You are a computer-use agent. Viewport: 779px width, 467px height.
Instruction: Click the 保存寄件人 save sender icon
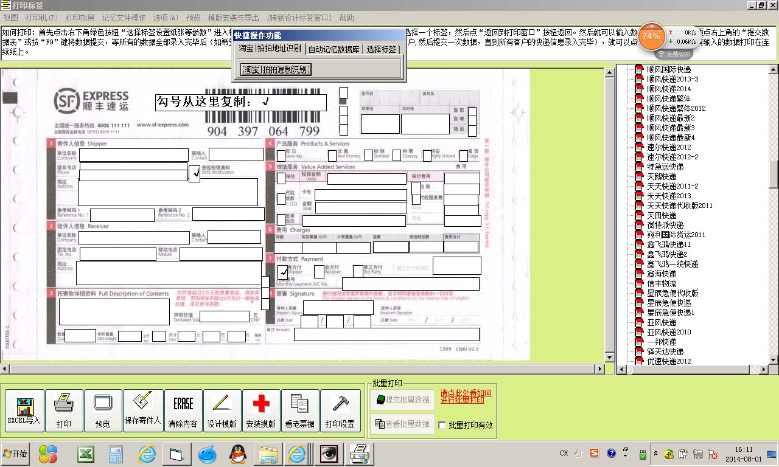[142, 410]
